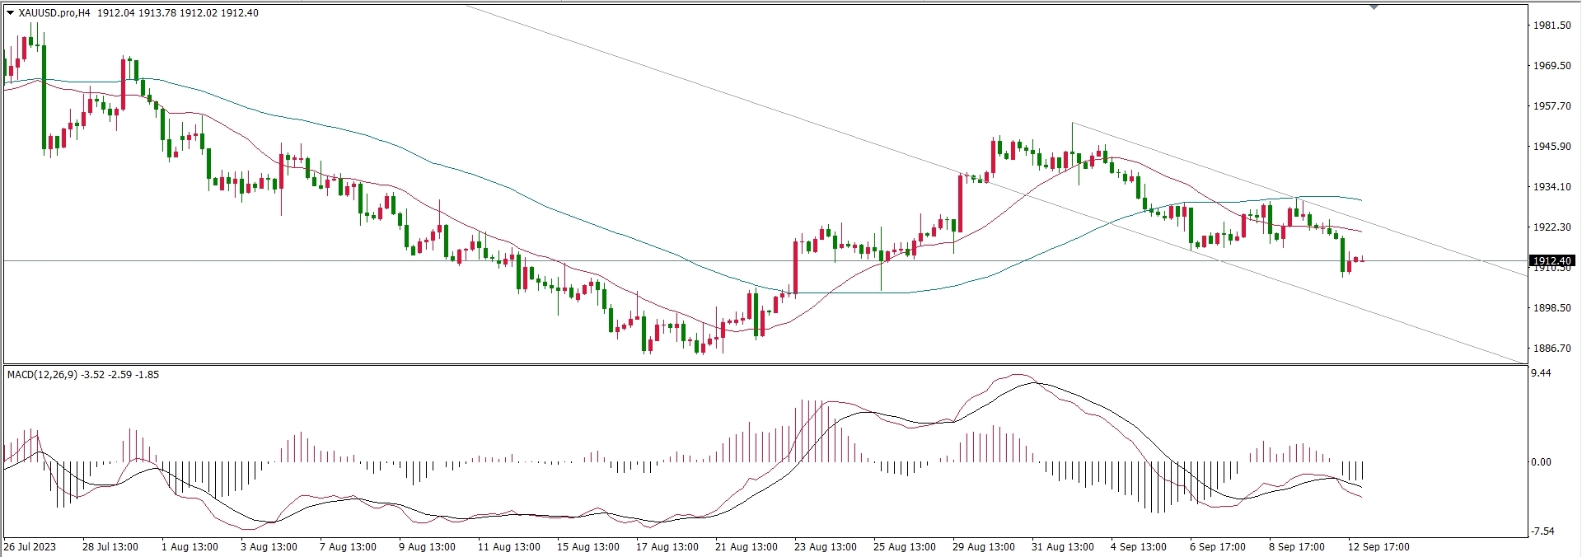The height and width of the screenshot is (557, 1582).
Task: Select the 1957.70 price scale label
Action: [x=1552, y=106]
